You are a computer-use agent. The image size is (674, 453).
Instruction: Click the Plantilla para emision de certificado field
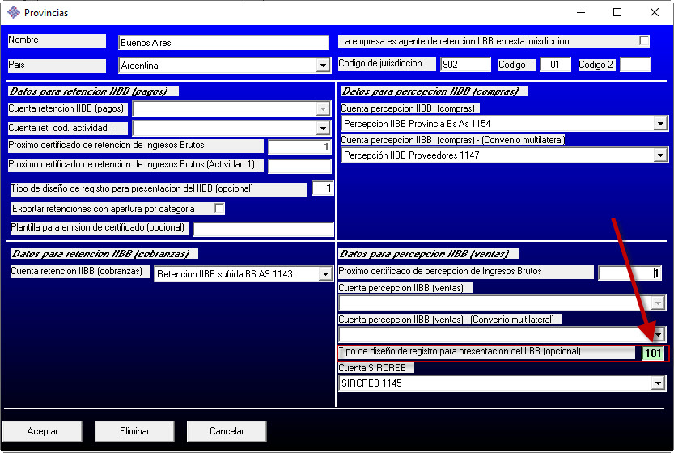click(x=263, y=230)
